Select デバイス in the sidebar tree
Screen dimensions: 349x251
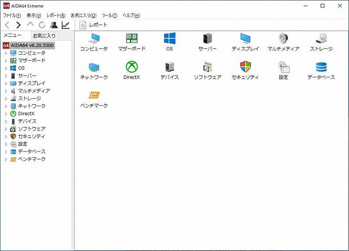(x=27, y=121)
